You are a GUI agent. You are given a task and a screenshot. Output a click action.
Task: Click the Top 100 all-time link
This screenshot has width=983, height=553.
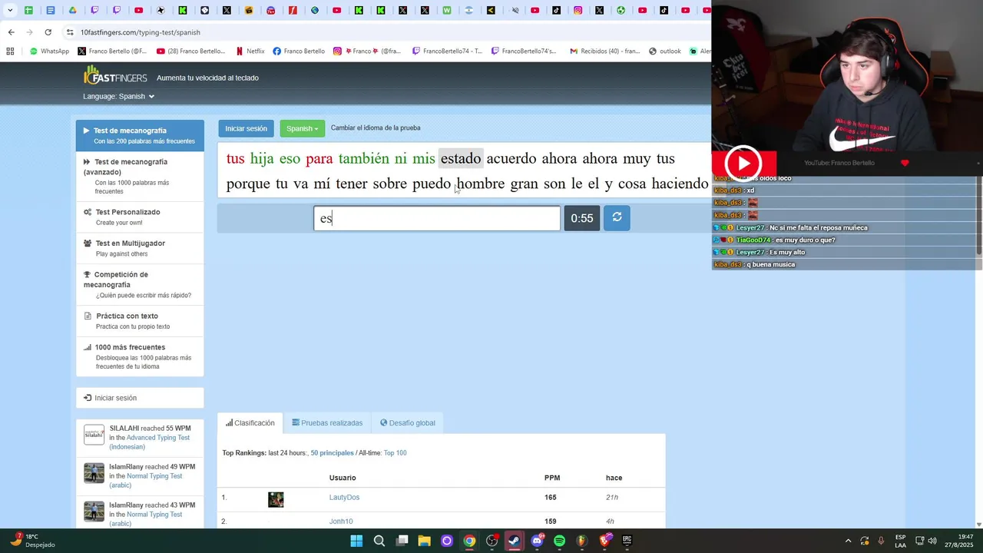click(x=395, y=453)
